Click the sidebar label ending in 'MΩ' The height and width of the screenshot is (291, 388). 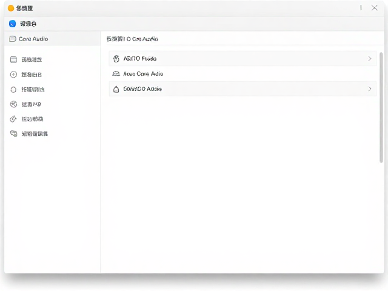[x=31, y=104]
